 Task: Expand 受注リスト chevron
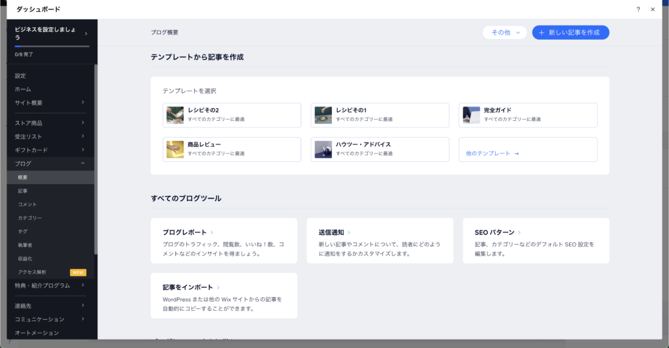point(83,136)
